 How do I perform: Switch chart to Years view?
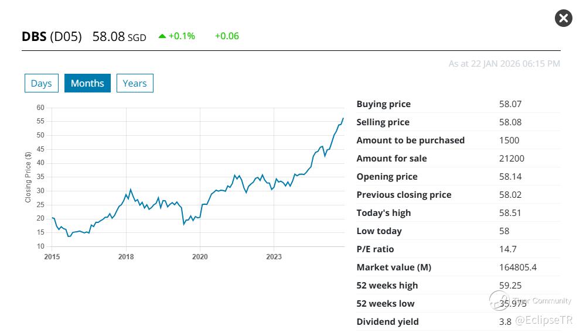coord(135,83)
